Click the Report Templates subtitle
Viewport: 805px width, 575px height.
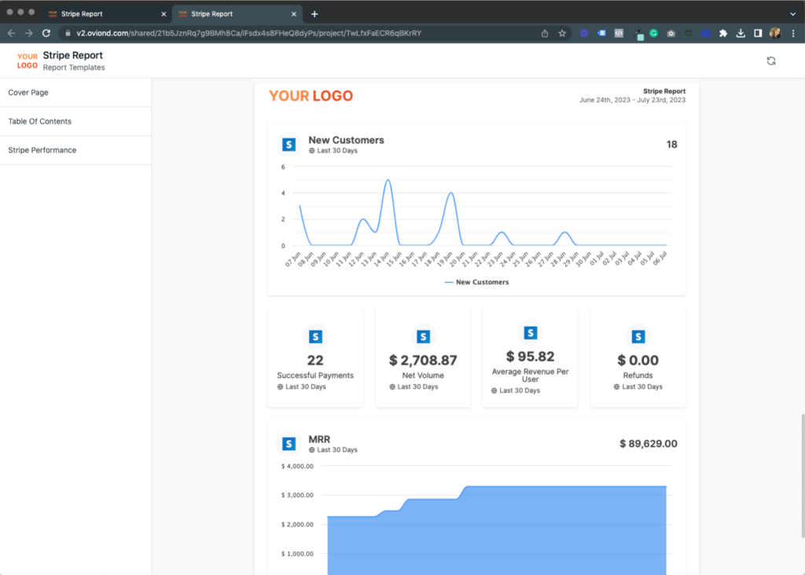74,68
